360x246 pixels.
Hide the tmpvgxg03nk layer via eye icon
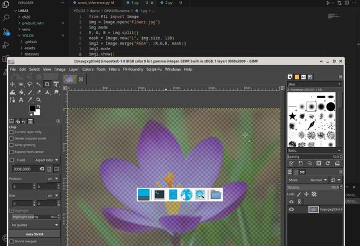[291, 209]
